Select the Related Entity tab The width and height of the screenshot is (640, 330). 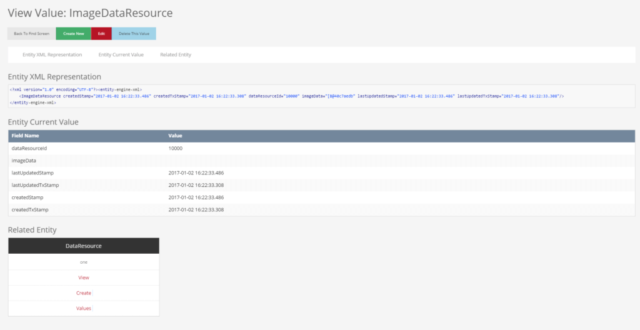pyautogui.click(x=176, y=55)
